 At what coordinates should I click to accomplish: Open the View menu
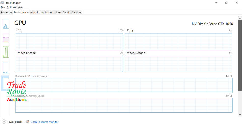(x=20, y=7)
